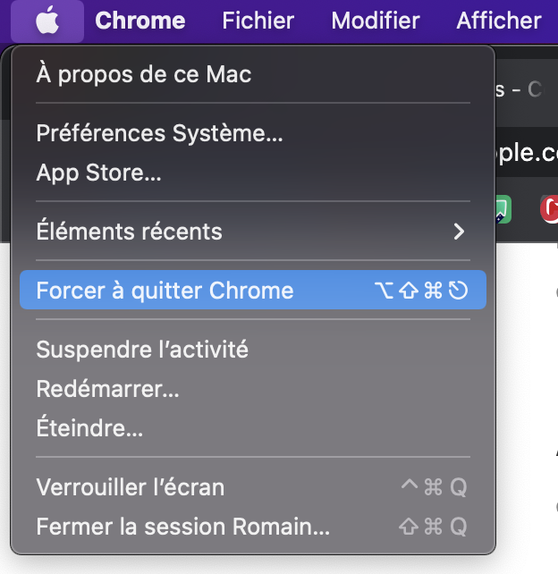Click the Chrome address bar
558x574 pixels.
[x=526, y=153]
